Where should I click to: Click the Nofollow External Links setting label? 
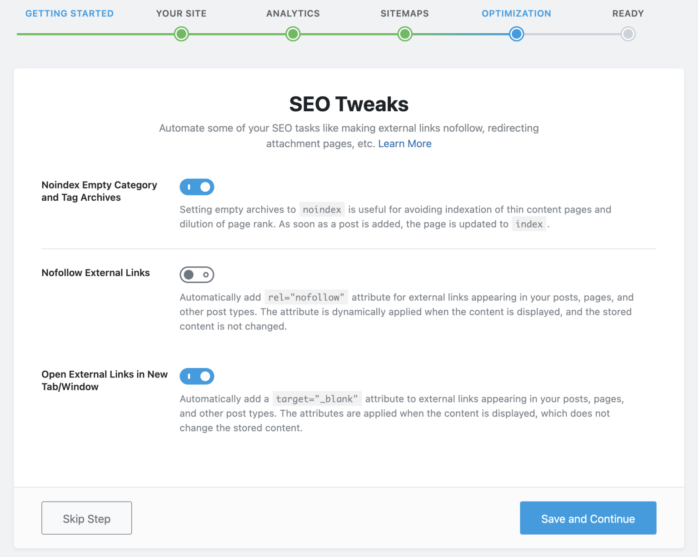pos(95,273)
